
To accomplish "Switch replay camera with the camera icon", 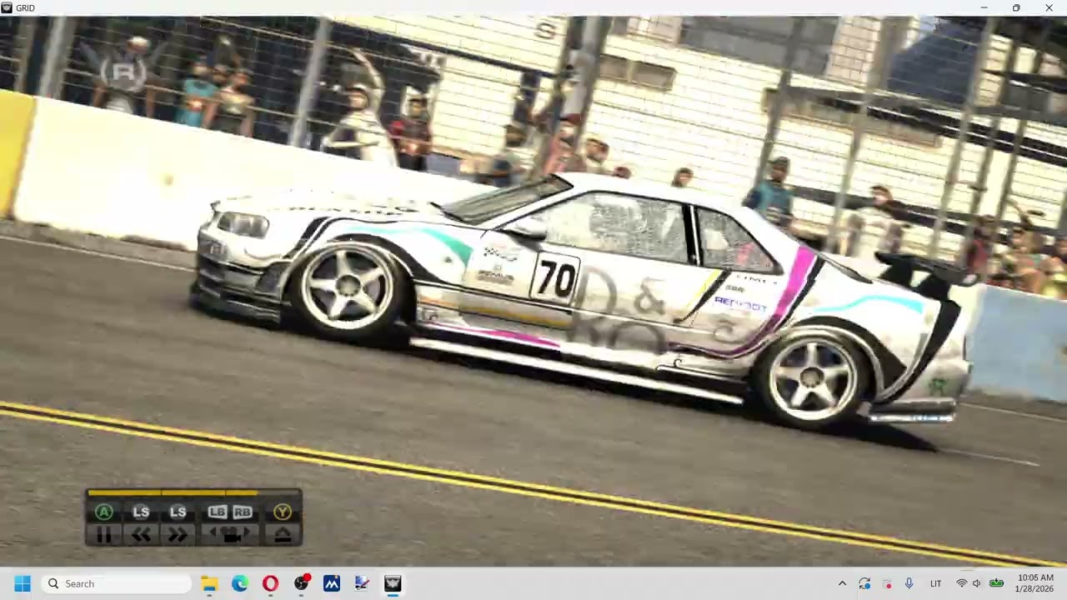I will tap(230, 536).
